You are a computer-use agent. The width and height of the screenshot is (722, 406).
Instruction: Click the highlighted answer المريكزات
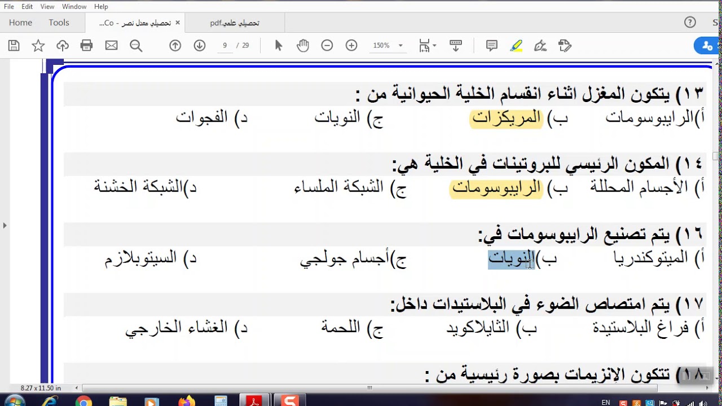pos(507,118)
